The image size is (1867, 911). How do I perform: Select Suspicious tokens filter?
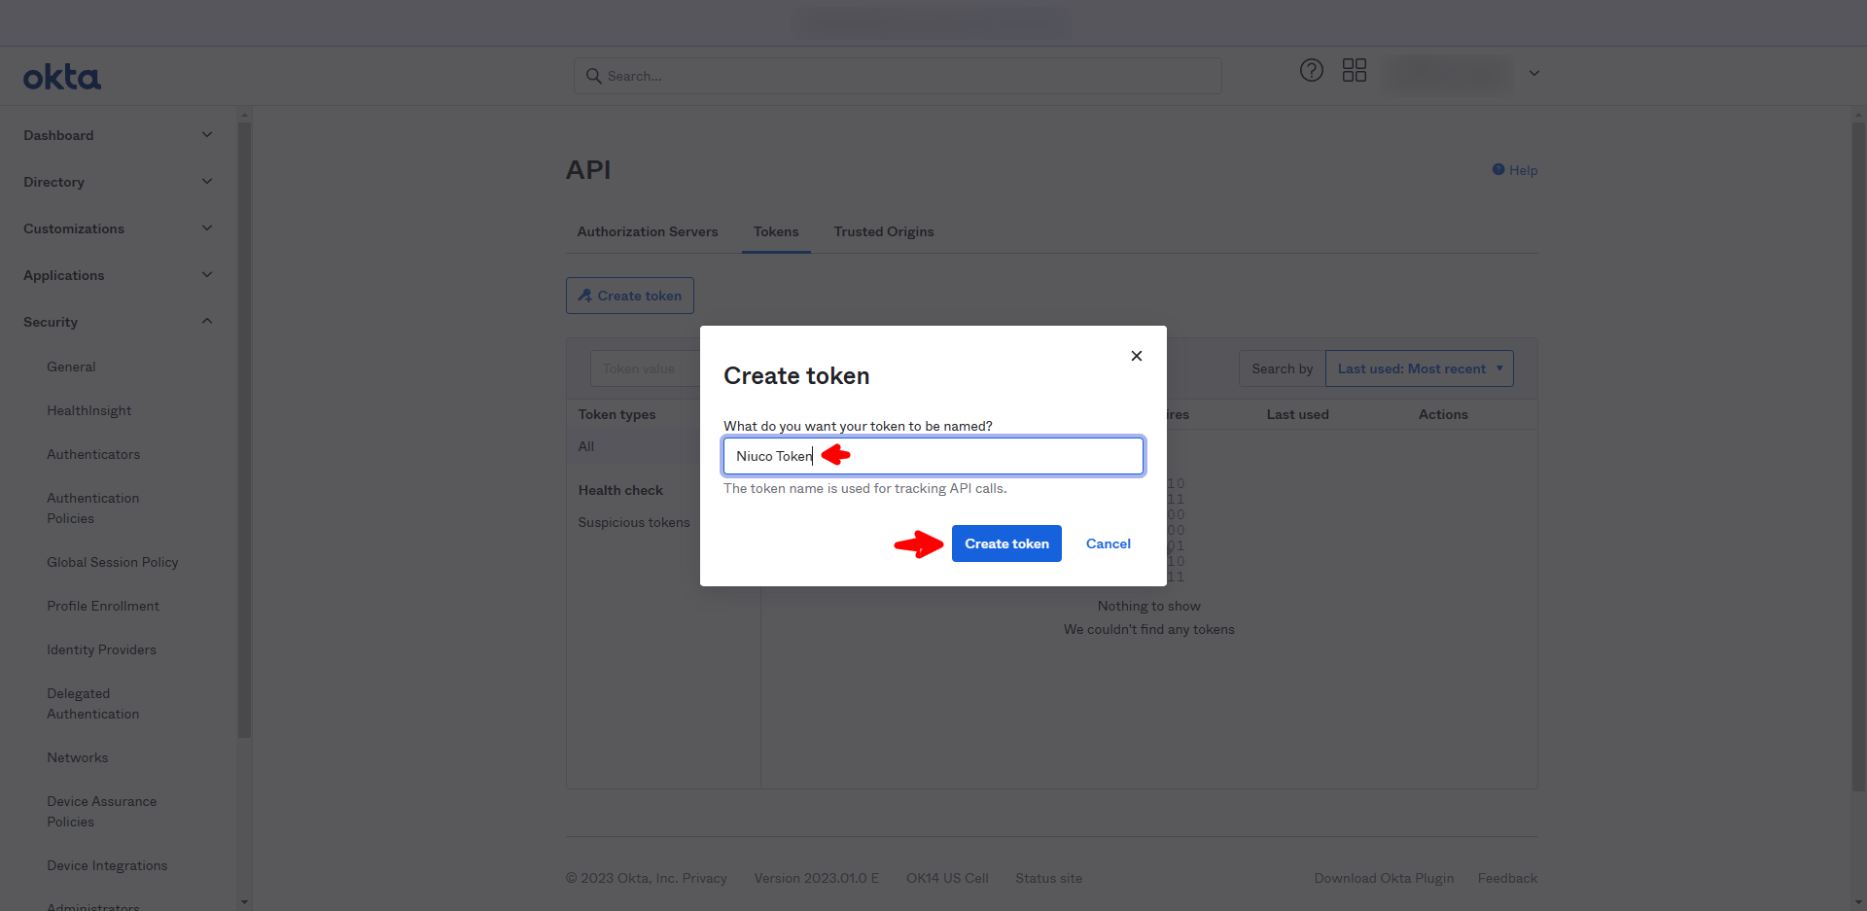tap(634, 522)
